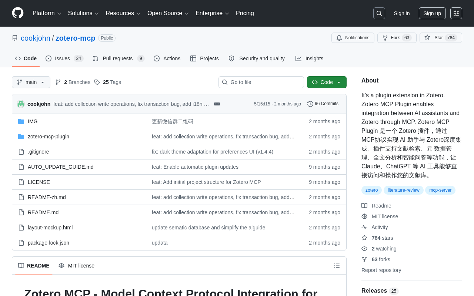View the 2 Branches link
Image resolution: width=474 pixels, height=296 pixels.
pyautogui.click(x=73, y=82)
